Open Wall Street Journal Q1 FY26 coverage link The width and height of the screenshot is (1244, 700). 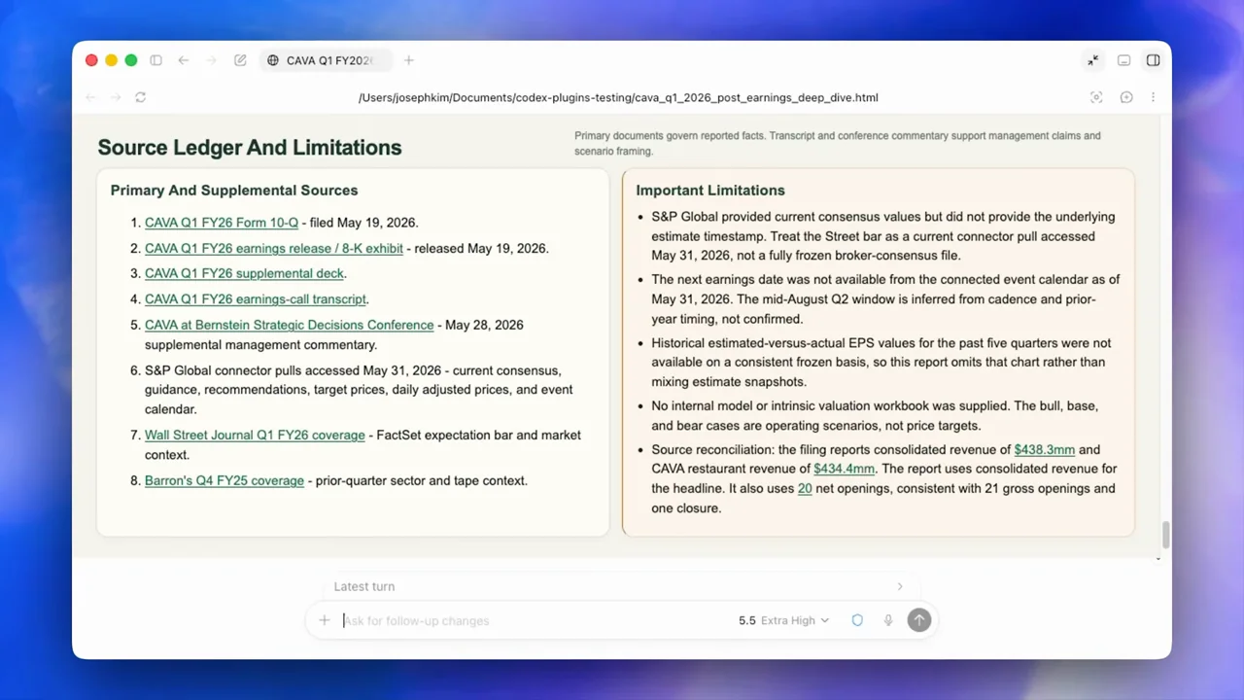(255, 435)
